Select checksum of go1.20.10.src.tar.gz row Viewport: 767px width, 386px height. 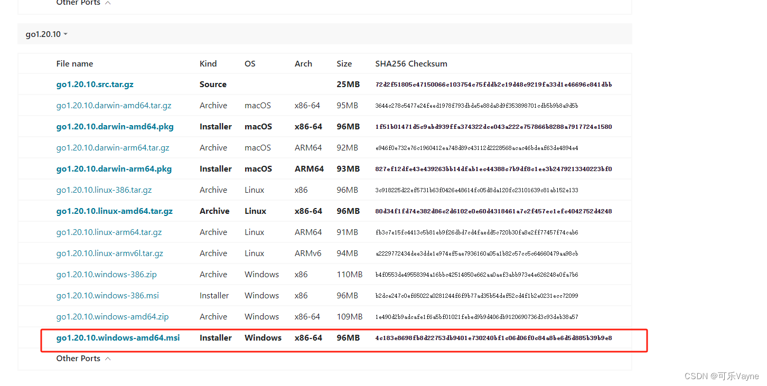click(493, 84)
